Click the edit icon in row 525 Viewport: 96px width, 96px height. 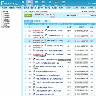pos(34,75)
